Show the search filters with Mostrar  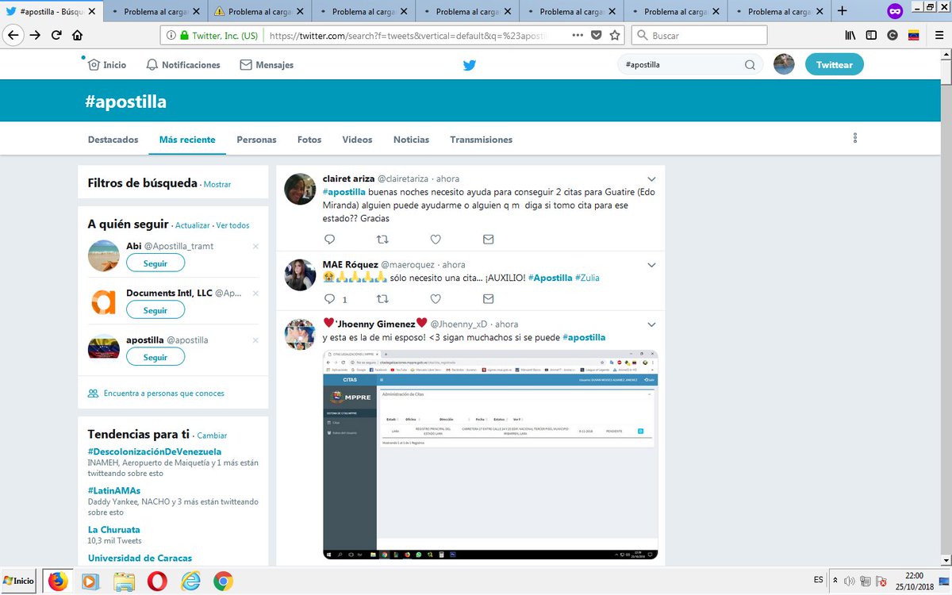217,184
